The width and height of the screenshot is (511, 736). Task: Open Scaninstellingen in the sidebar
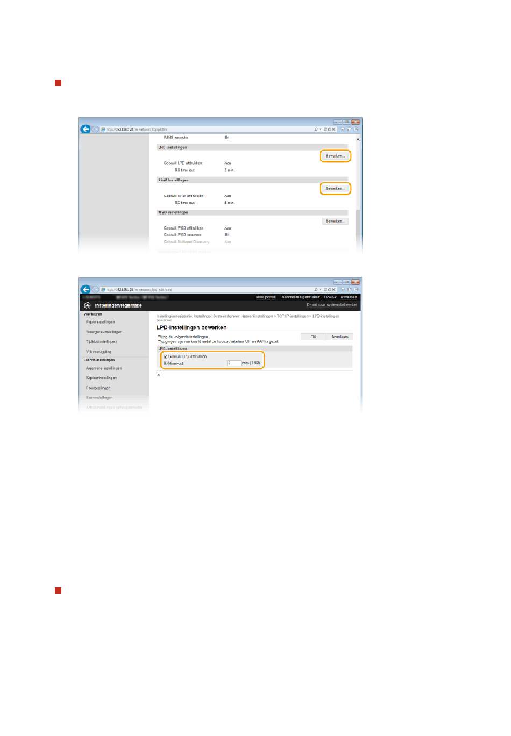(99, 398)
